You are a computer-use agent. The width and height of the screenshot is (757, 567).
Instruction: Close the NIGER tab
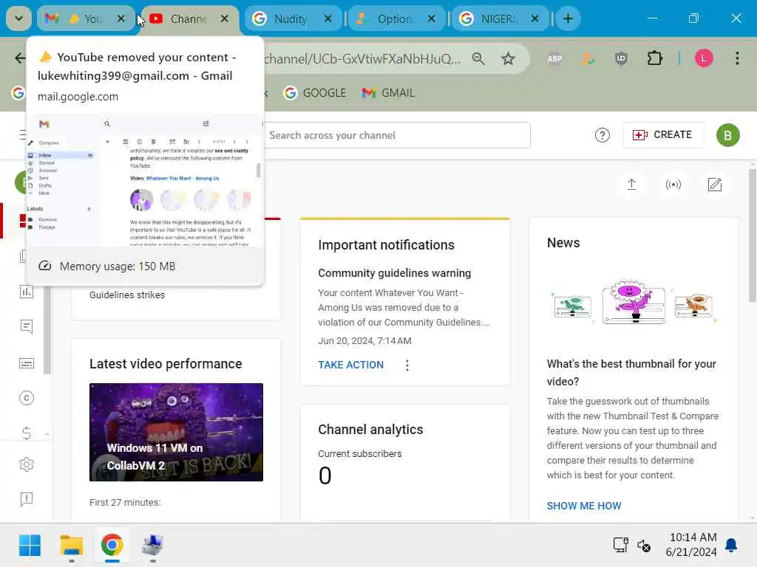pos(535,18)
